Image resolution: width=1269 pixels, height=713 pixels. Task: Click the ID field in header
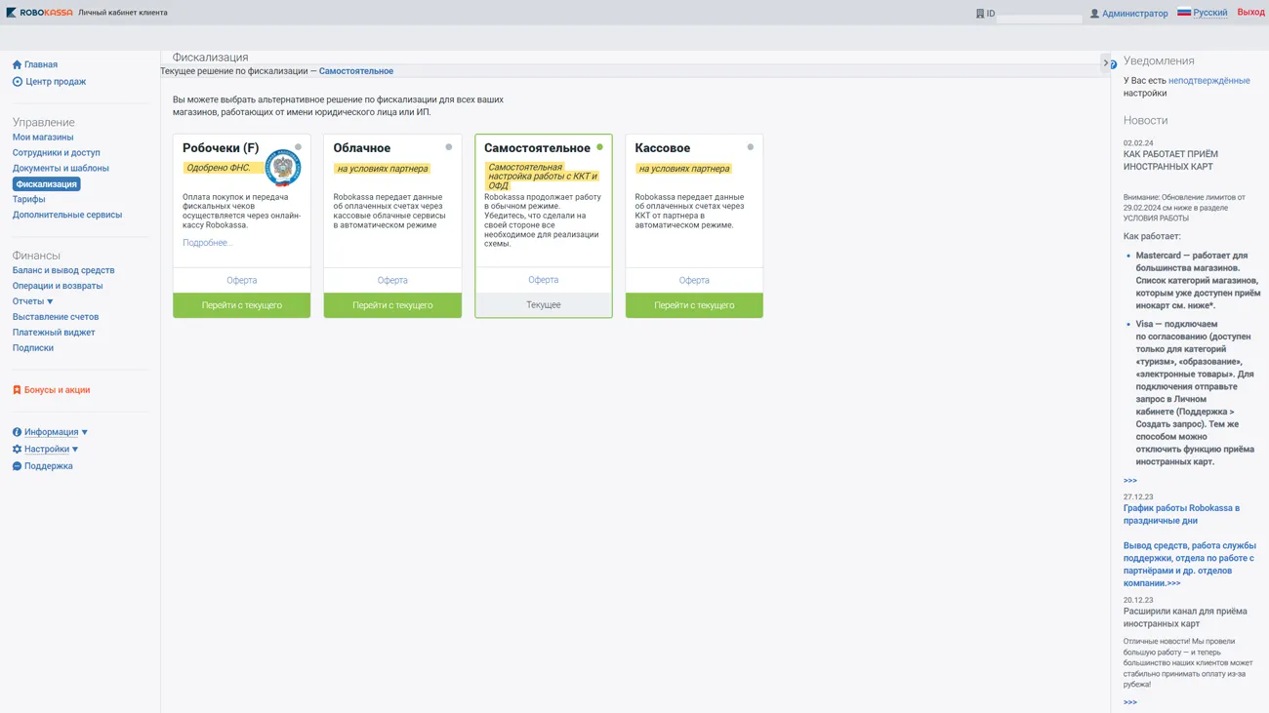point(1039,15)
